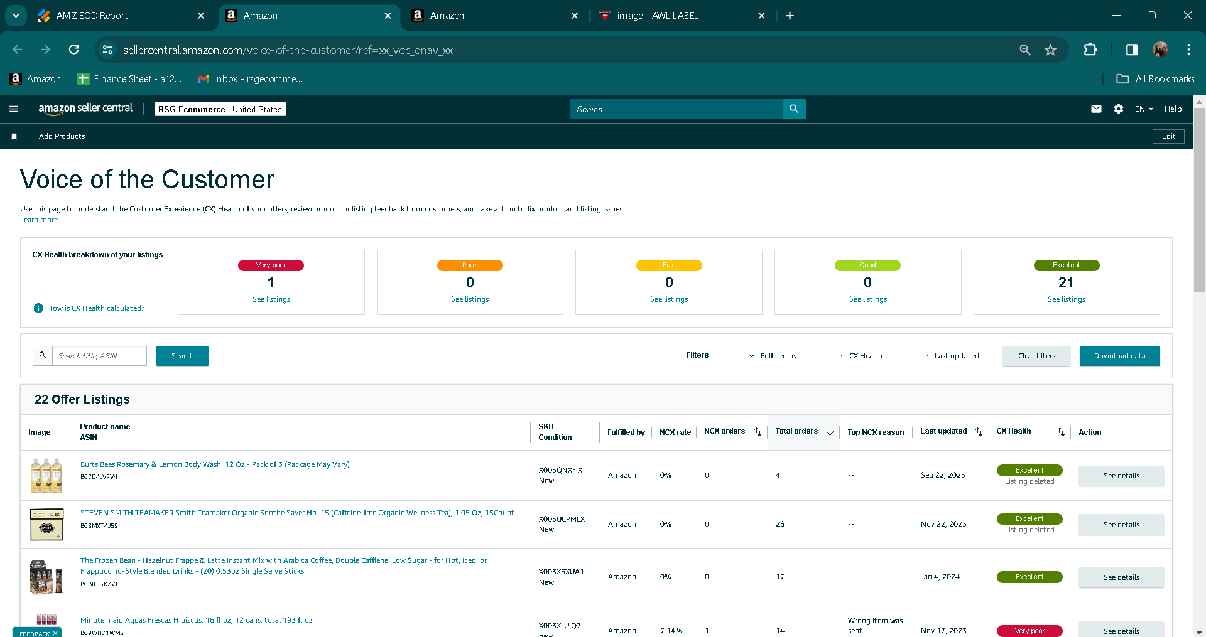This screenshot has width=1206, height=637.
Task: Open the browser extensions puzzle icon
Action: [1090, 50]
